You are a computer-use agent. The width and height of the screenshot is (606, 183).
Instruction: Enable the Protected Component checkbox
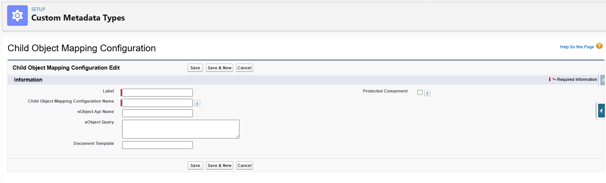tap(420, 92)
